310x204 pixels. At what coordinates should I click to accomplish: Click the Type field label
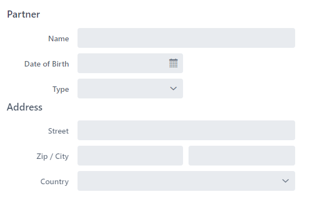point(60,90)
